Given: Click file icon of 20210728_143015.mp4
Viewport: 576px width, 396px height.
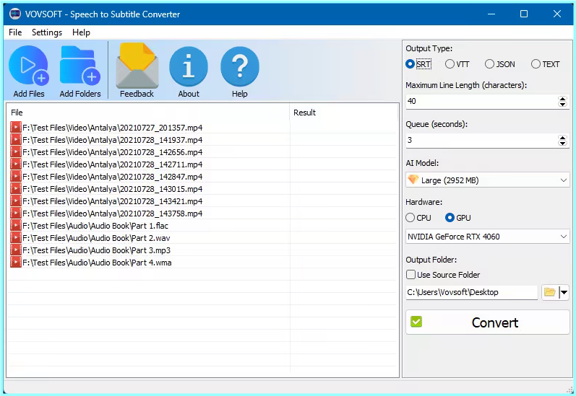Looking at the screenshot, I should pos(16,189).
